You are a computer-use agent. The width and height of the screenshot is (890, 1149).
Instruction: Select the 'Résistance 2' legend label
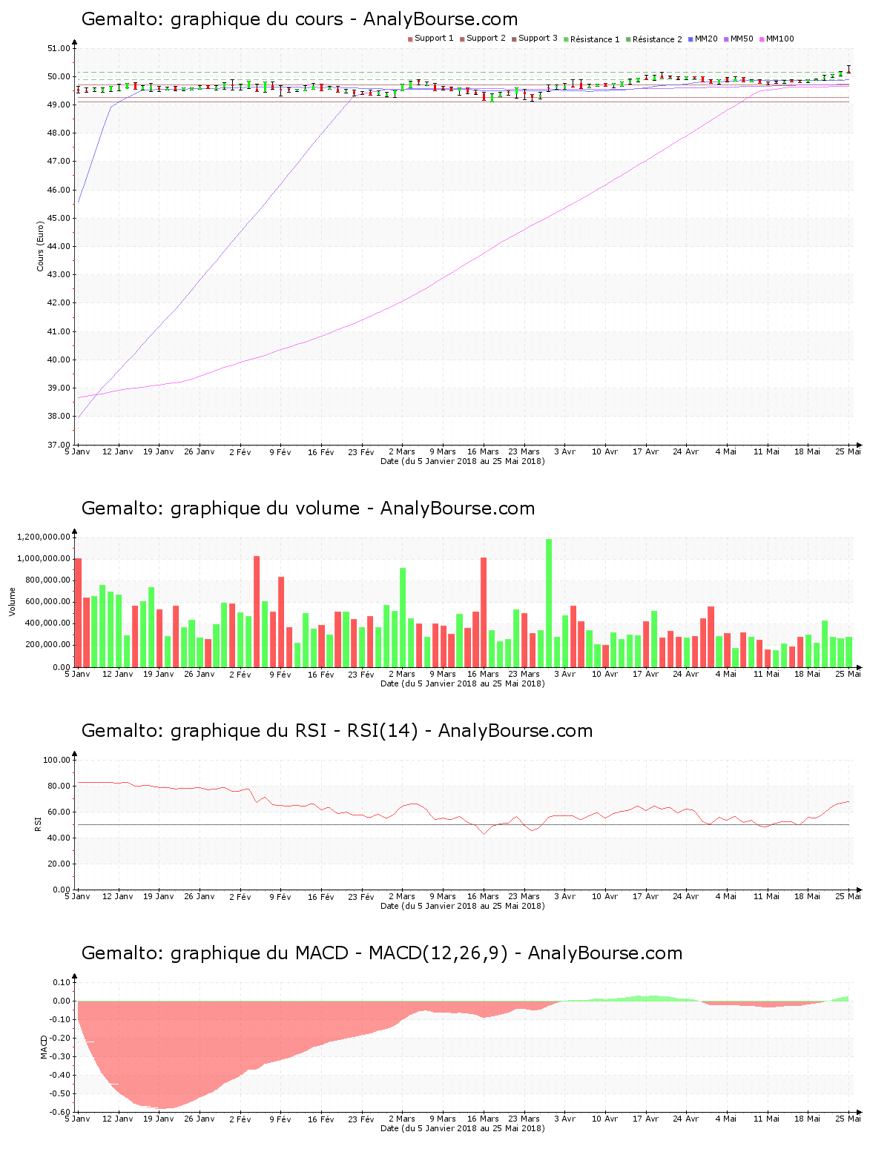(657, 39)
